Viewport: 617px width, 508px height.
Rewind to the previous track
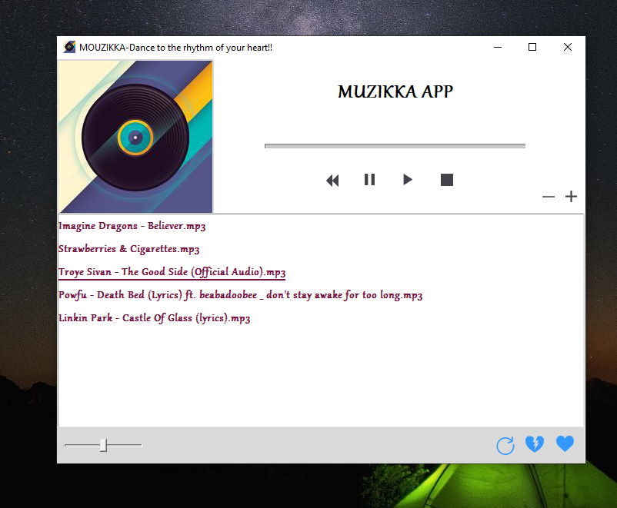click(332, 180)
